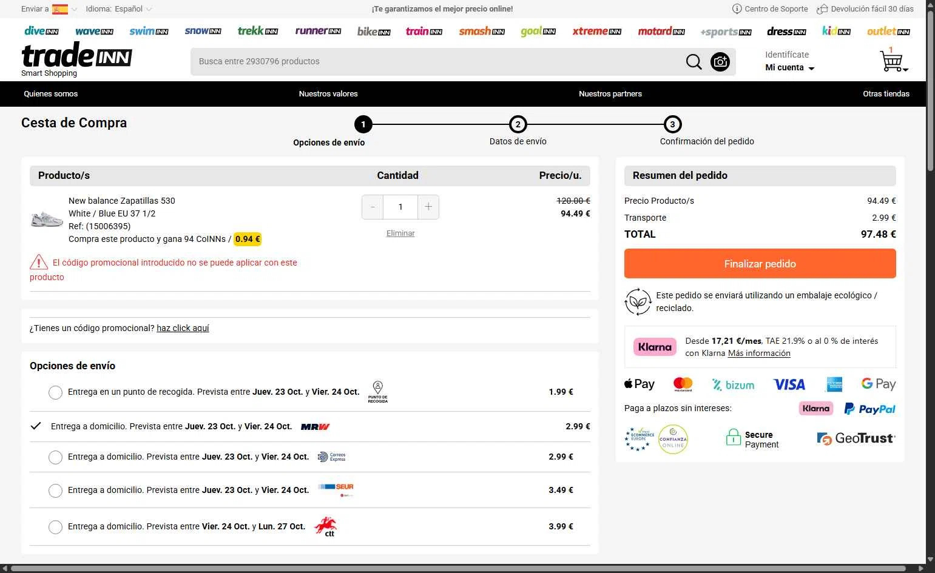This screenshot has height=573, width=935.
Task: Open the motardINN store logo
Action: [661, 31]
